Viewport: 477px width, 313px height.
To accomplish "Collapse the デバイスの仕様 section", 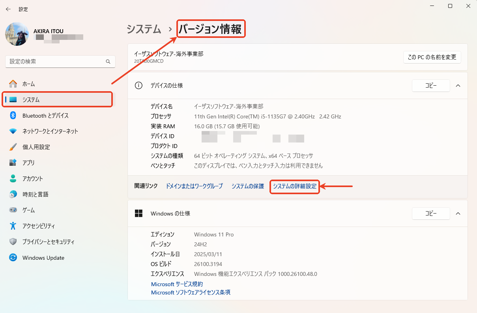I will click(458, 86).
